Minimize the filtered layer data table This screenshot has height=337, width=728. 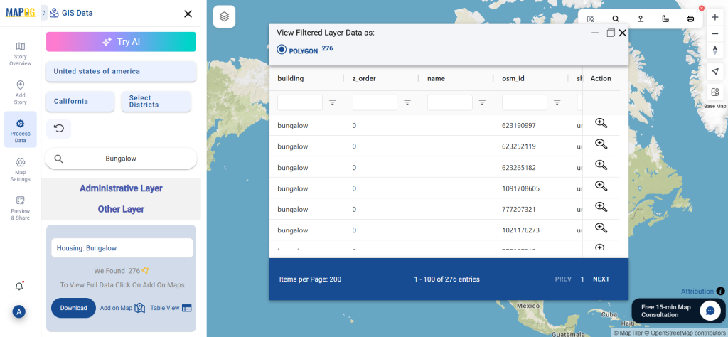pyautogui.click(x=595, y=33)
